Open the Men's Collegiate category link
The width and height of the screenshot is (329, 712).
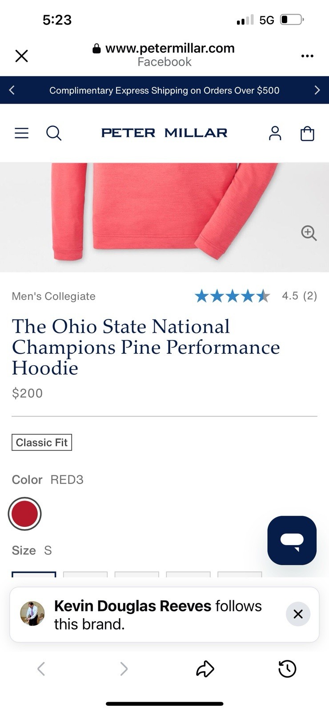[53, 296]
